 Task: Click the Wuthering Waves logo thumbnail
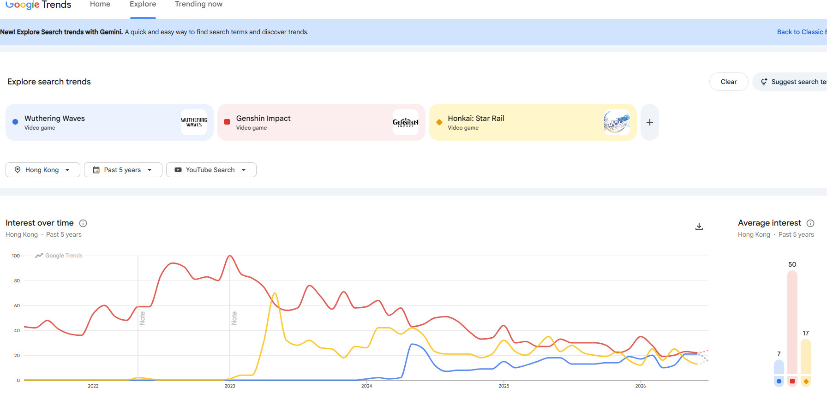[194, 122]
